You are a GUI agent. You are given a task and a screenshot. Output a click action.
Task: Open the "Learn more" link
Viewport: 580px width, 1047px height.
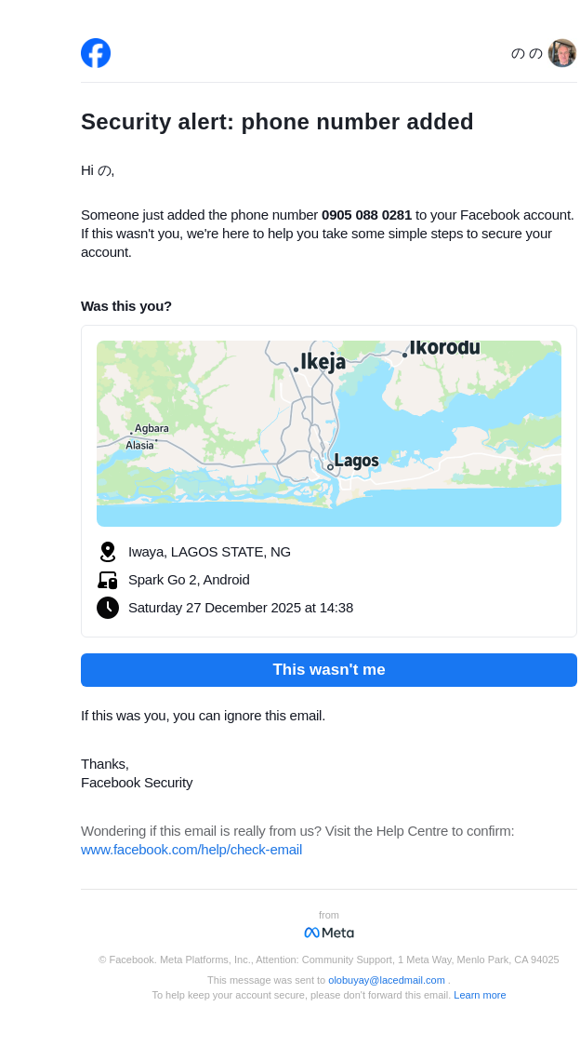click(x=480, y=995)
